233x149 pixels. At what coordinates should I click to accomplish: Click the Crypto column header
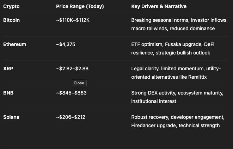(x=11, y=6)
